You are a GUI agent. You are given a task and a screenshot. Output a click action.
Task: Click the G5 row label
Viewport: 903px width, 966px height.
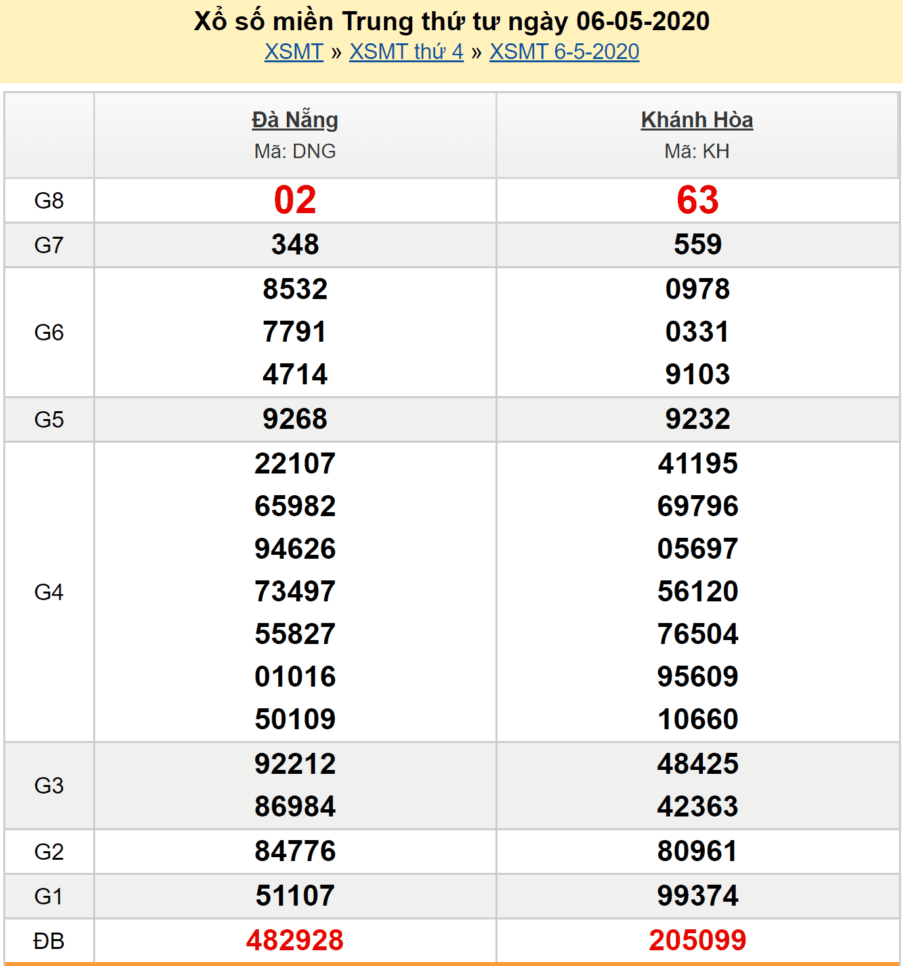49,420
